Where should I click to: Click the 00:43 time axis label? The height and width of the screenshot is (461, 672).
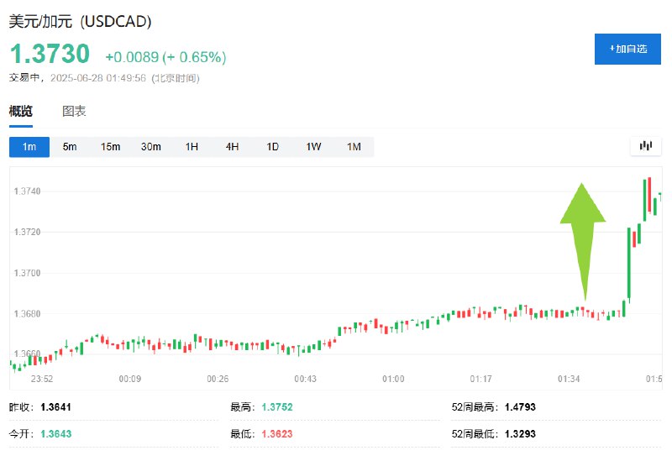coord(305,379)
